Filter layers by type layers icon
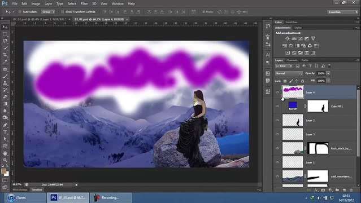Viewport: 361px width, 203px height. click(310, 66)
